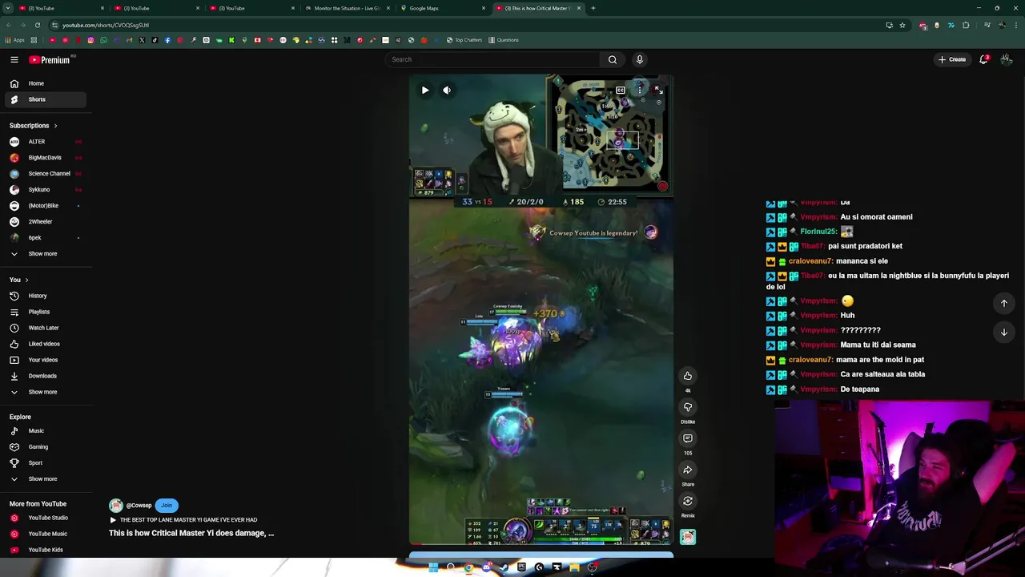Bookmark this page with the star
This screenshot has height=577, width=1025.
tap(902, 25)
